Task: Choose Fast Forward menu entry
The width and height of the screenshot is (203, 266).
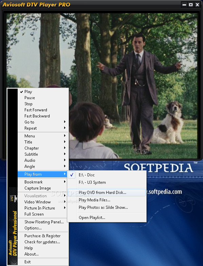Action: pos(43,110)
